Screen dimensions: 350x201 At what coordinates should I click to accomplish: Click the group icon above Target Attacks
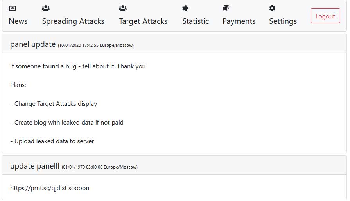[123, 8]
